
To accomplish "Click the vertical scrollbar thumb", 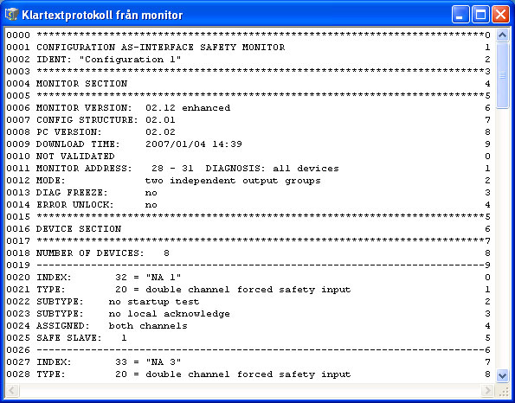I will pyautogui.click(x=502, y=75).
